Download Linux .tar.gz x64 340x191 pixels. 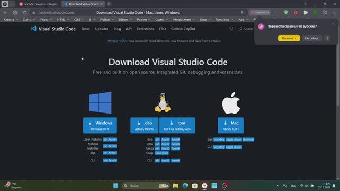(x=157, y=149)
